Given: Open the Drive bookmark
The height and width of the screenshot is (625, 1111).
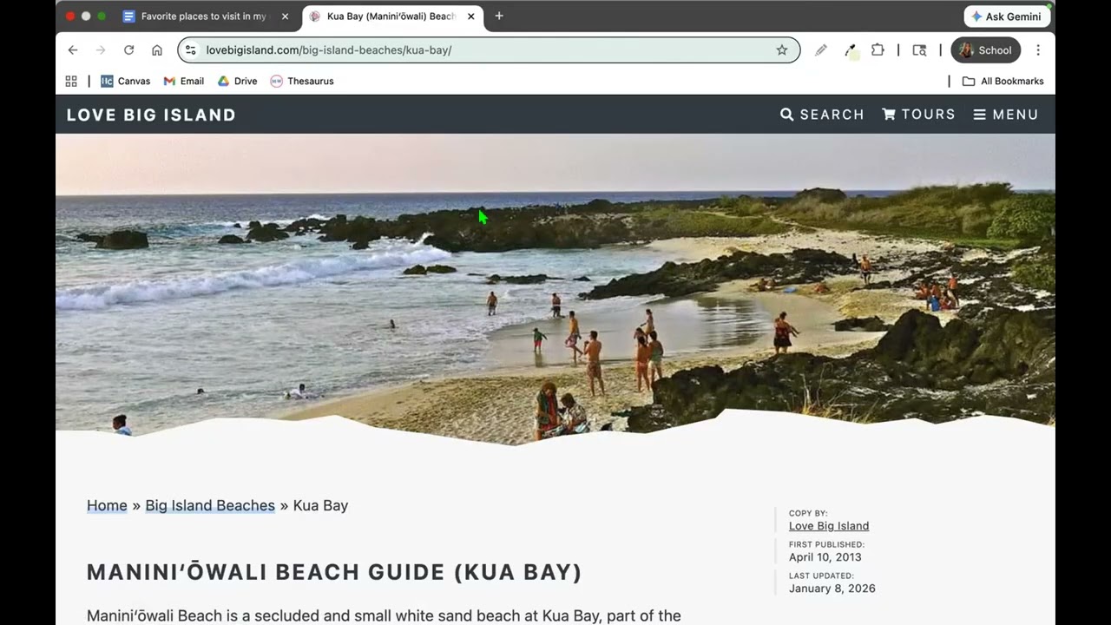Looking at the screenshot, I should (x=237, y=81).
